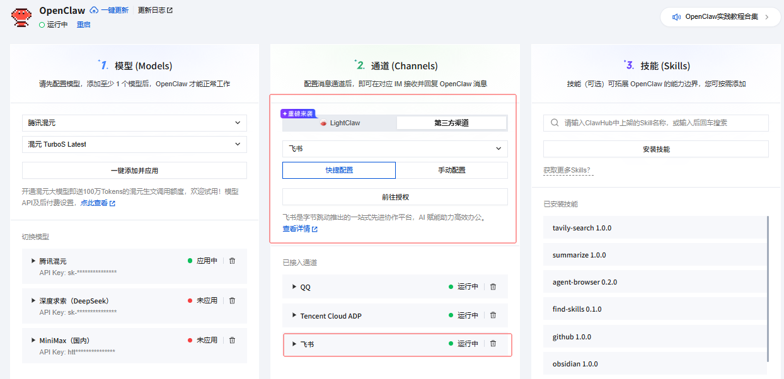The width and height of the screenshot is (784, 379).
Task: Click the chevron arrow in the tutorial button
Action: (767, 17)
